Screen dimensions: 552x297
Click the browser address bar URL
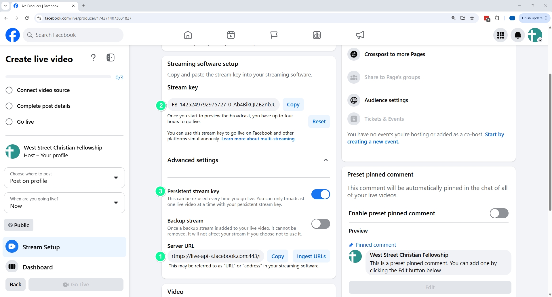pos(88,18)
